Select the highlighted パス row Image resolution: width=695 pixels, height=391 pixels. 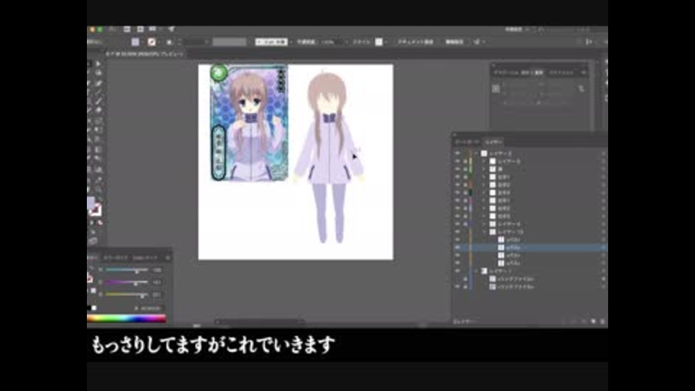pos(530,248)
